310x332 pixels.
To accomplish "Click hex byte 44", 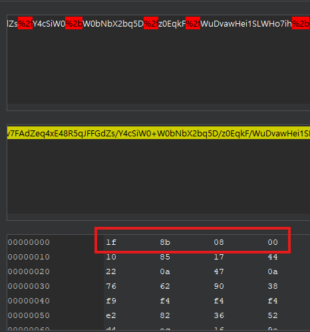I will coord(273,257).
